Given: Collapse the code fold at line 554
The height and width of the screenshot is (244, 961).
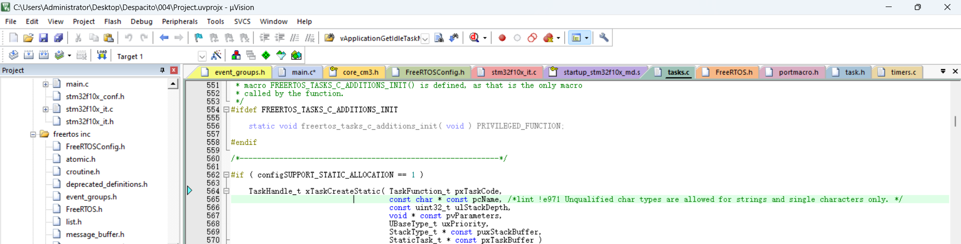Looking at the screenshot, I should tap(226, 110).
